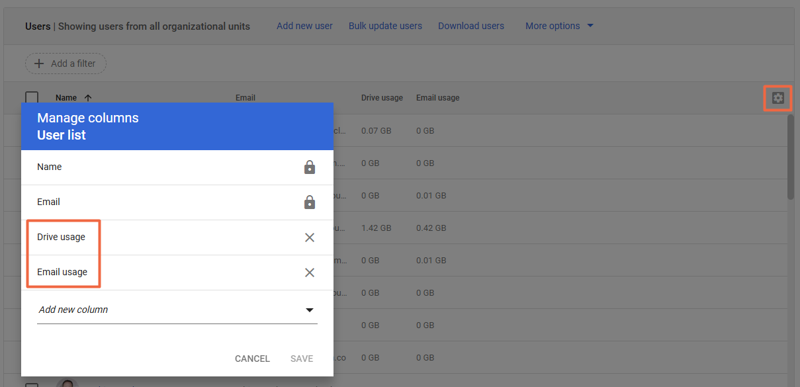This screenshot has width=800, height=387.
Task: Click the Name row in Manage columns
Action: (x=177, y=167)
